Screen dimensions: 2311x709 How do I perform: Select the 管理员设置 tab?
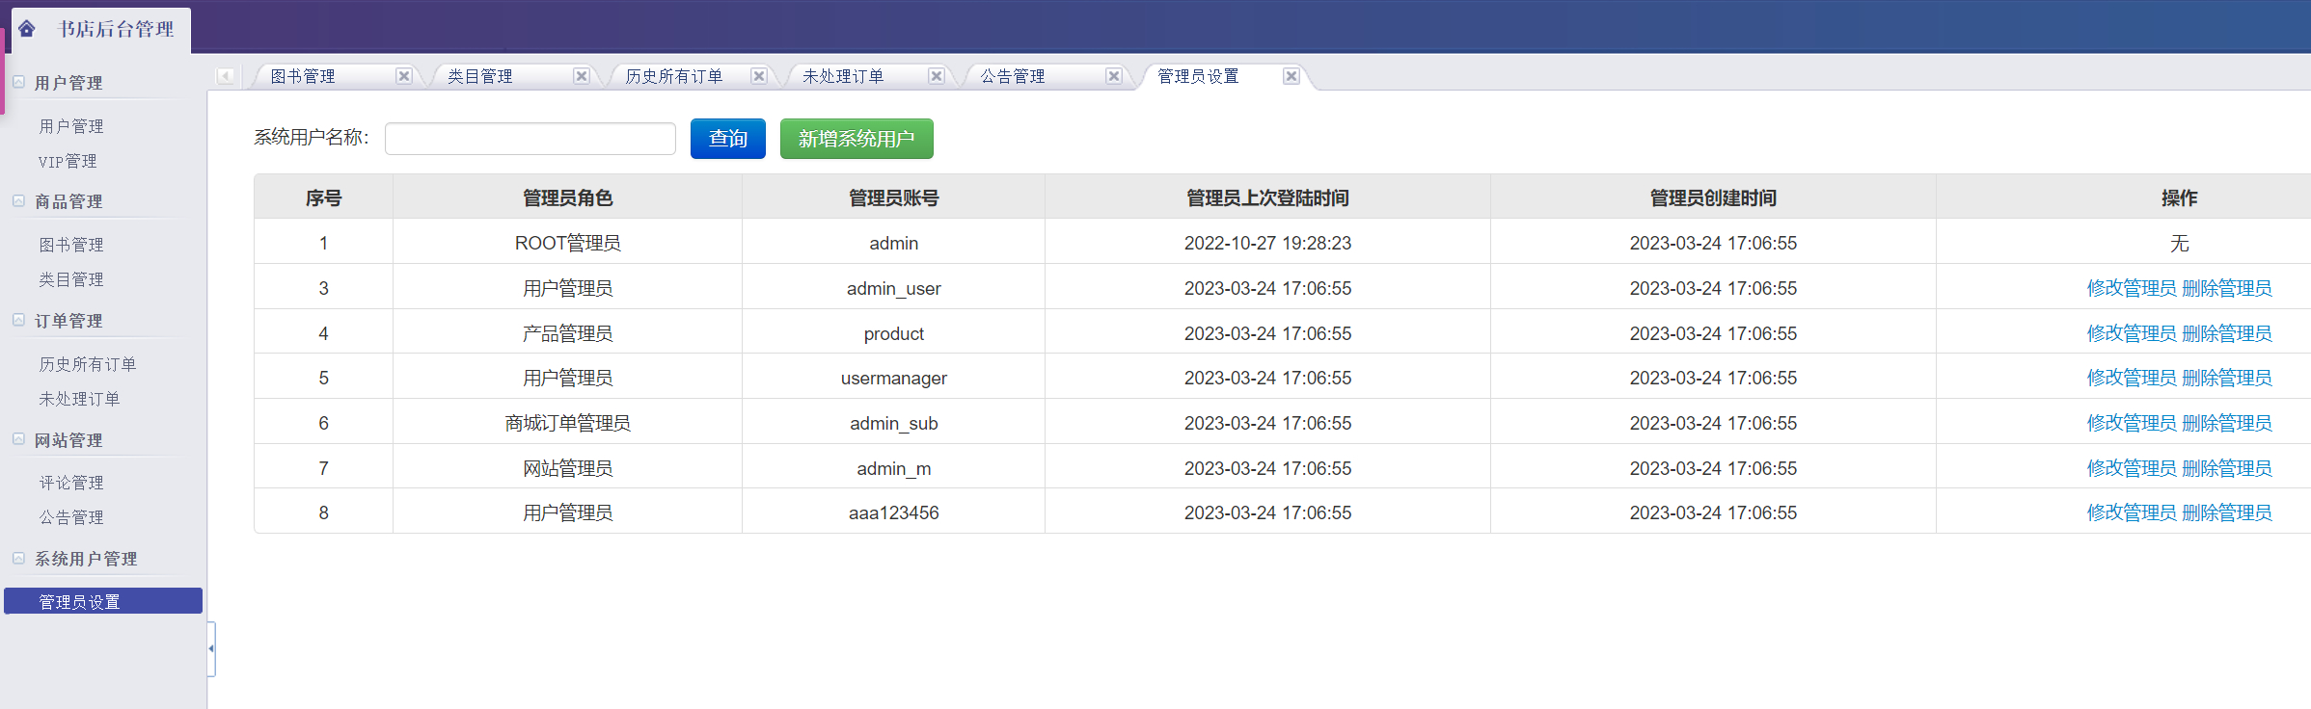(1198, 76)
